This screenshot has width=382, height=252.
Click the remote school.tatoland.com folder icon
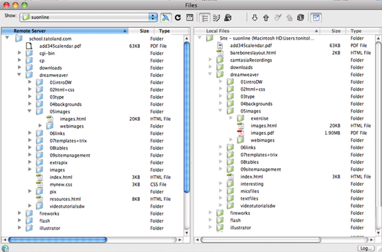[x=19, y=38]
